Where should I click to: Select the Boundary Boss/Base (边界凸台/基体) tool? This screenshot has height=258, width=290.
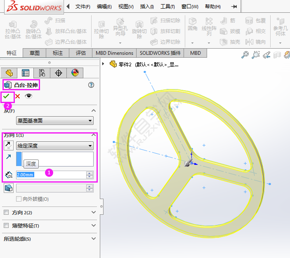[x=66, y=42]
